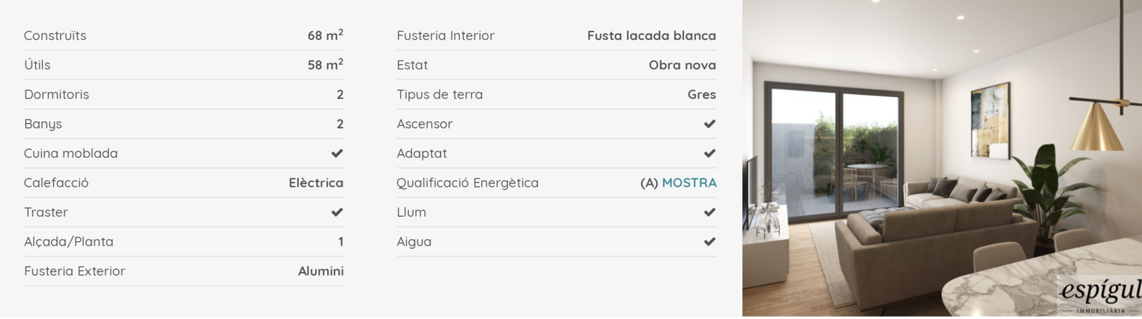1142x319 pixels.
Task: Open the living room photo
Action: point(942,158)
